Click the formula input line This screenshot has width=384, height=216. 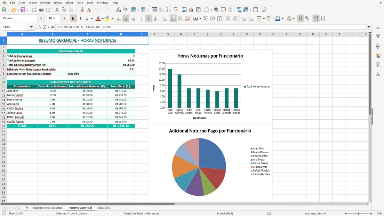pyautogui.click(x=211, y=27)
